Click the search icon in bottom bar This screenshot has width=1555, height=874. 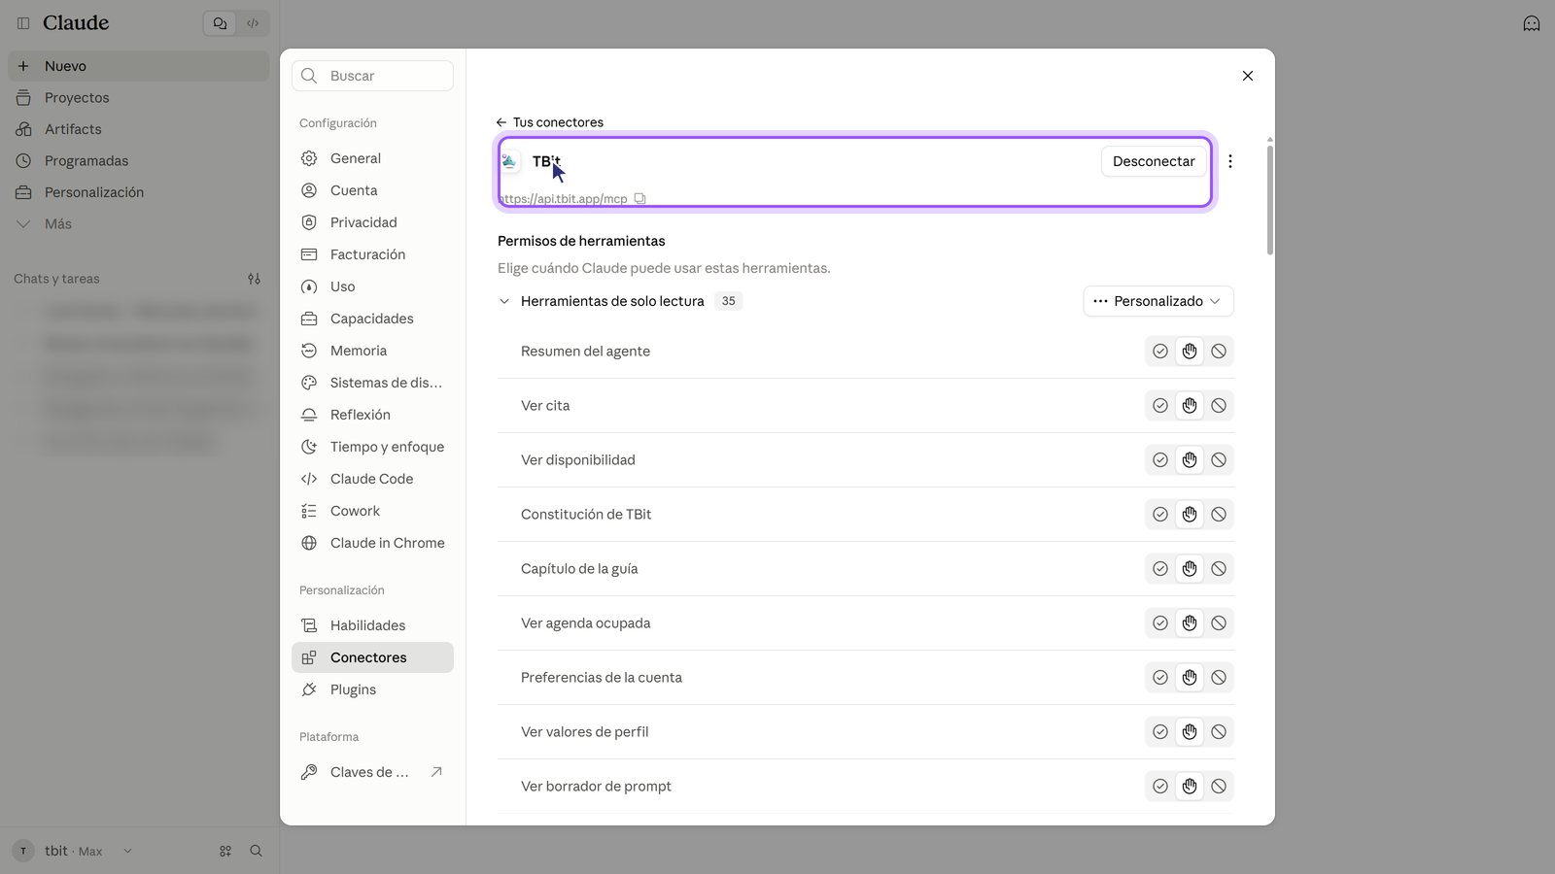point(256,851)
